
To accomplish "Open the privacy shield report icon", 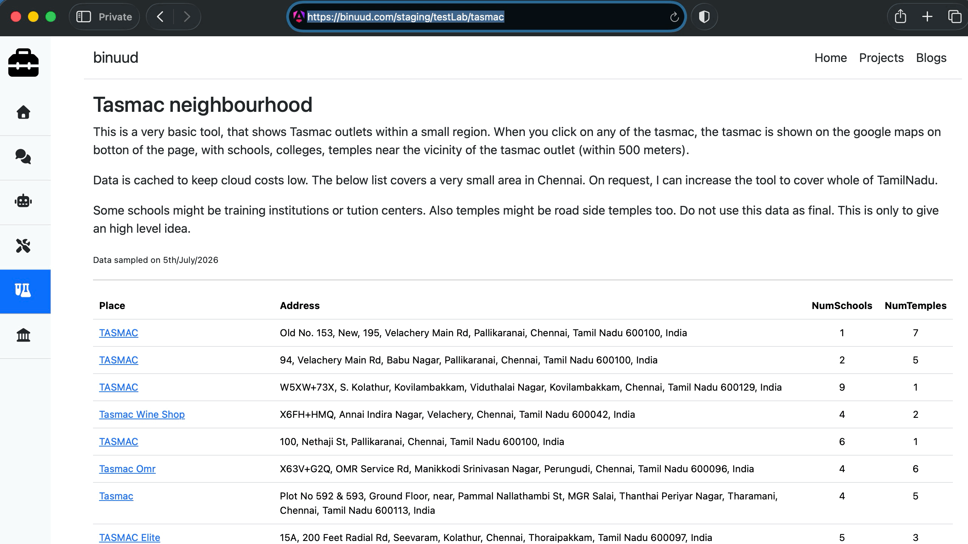I will [704, 17].
